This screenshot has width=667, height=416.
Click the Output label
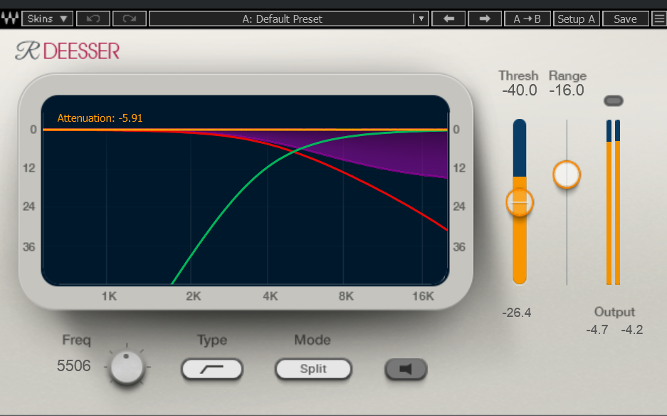(614, 312)
